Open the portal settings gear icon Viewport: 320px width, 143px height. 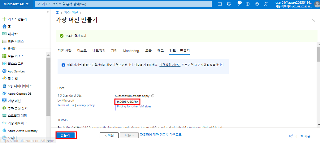coord(248,4)
